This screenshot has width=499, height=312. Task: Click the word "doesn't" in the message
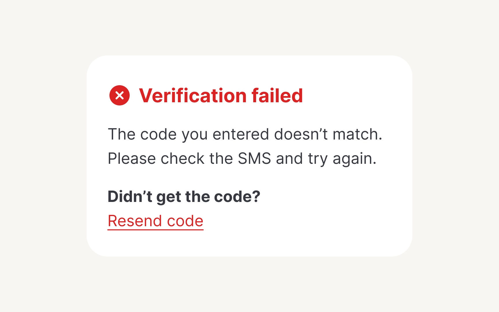[x=301, y=134]
